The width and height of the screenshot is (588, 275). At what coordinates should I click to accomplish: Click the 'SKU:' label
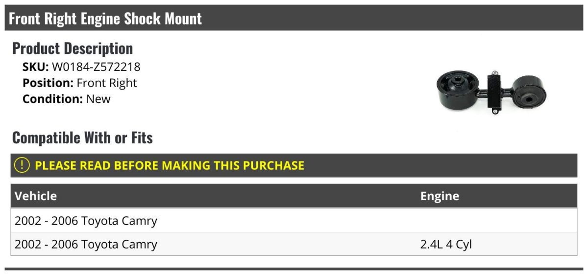[35, 67]
